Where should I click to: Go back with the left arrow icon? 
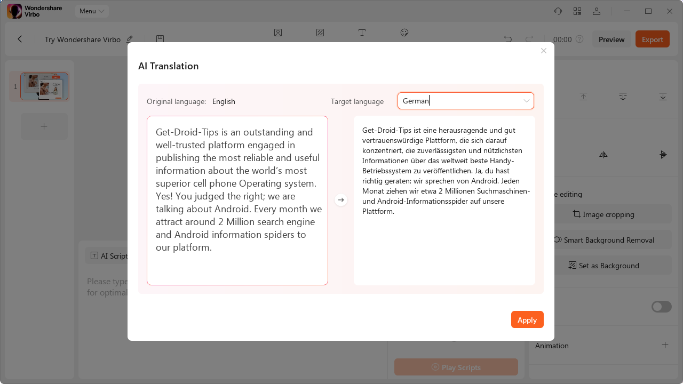pyautogui.click(x=20, y=39)
